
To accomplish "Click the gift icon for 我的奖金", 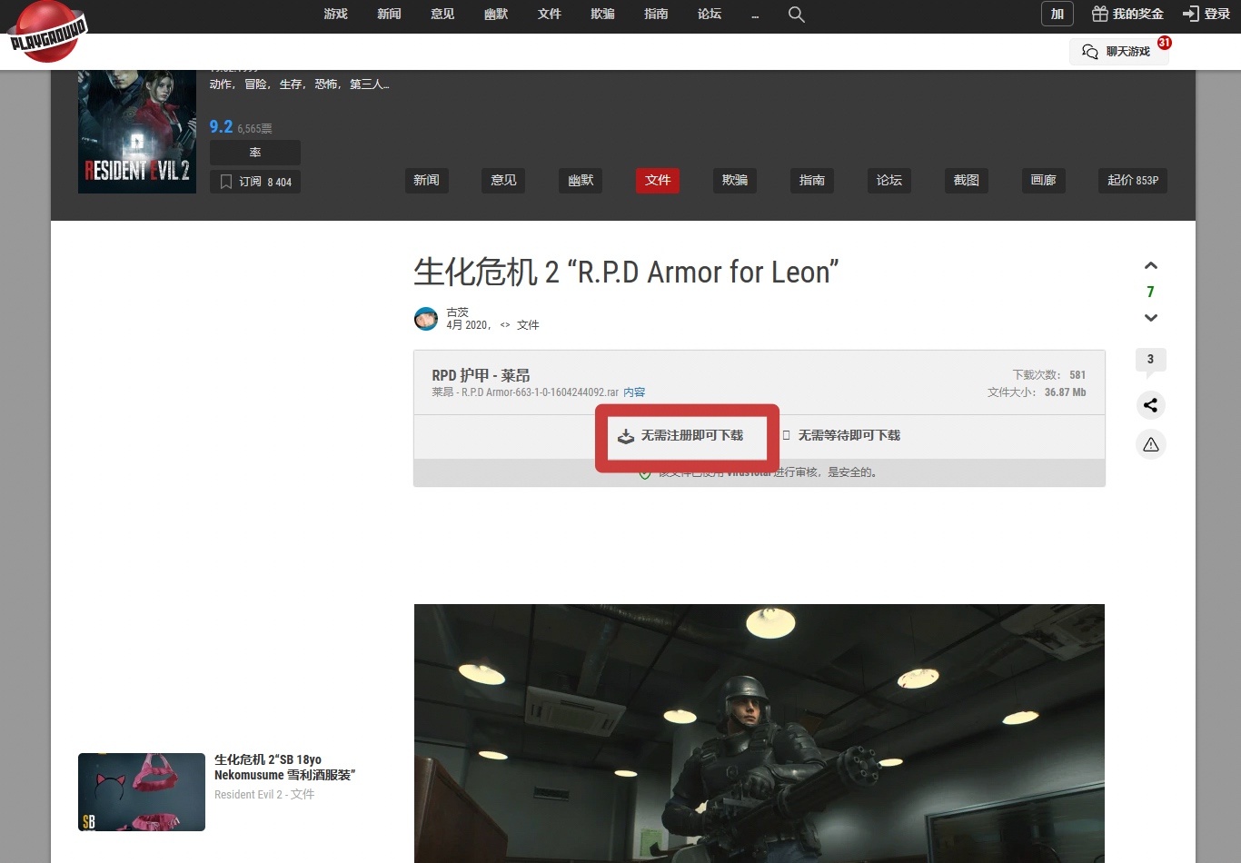I will 1100,14.
